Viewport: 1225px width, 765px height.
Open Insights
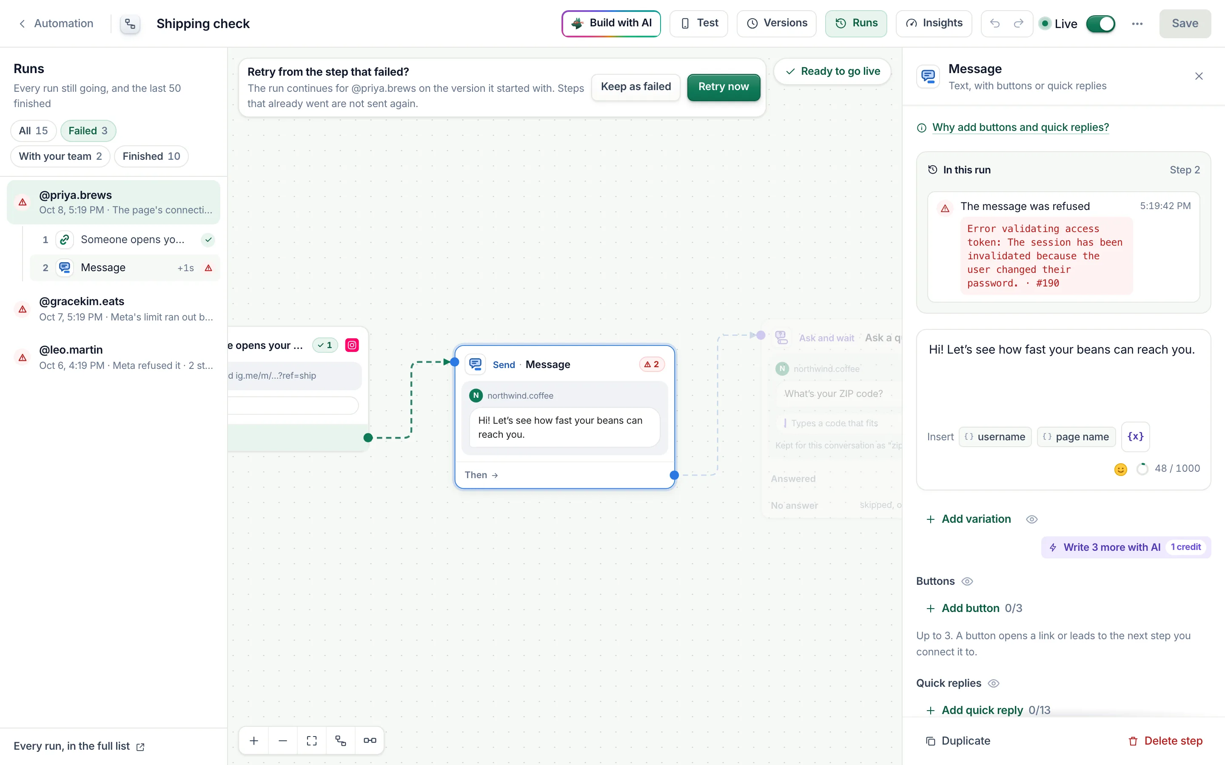click(x=934, y=23)
